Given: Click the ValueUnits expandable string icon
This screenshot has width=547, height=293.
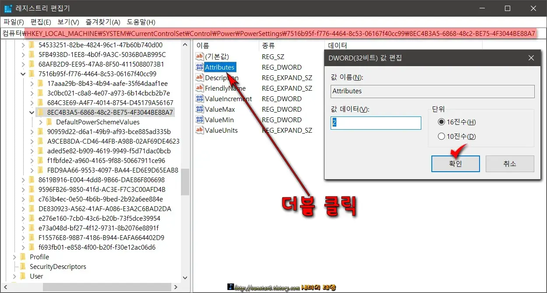Looking at the screenshot, I should point(199,130).
